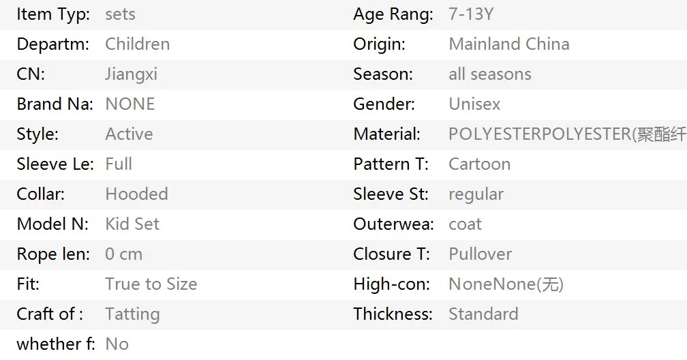Select the "Cartoon" pattern type value
Screen dimensions: 687x360
(x=479, y=164)
